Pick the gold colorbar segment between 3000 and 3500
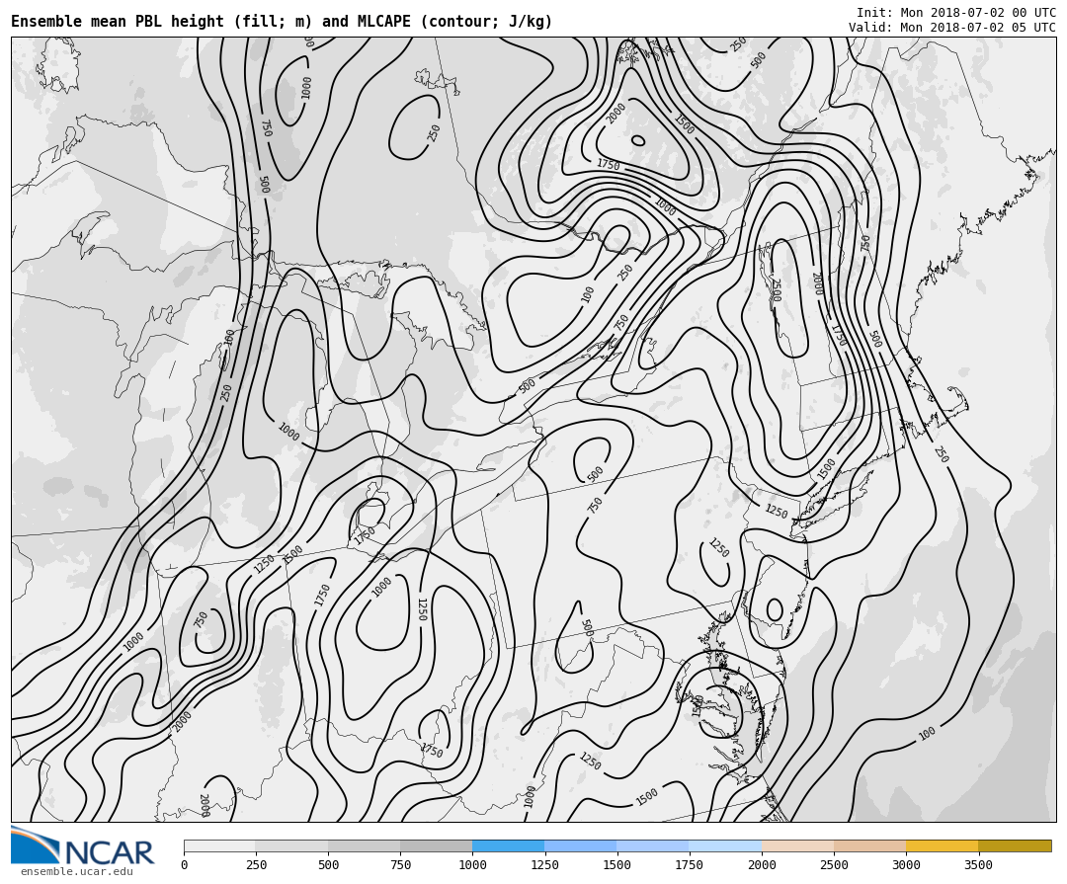 (x=942, y=845)
